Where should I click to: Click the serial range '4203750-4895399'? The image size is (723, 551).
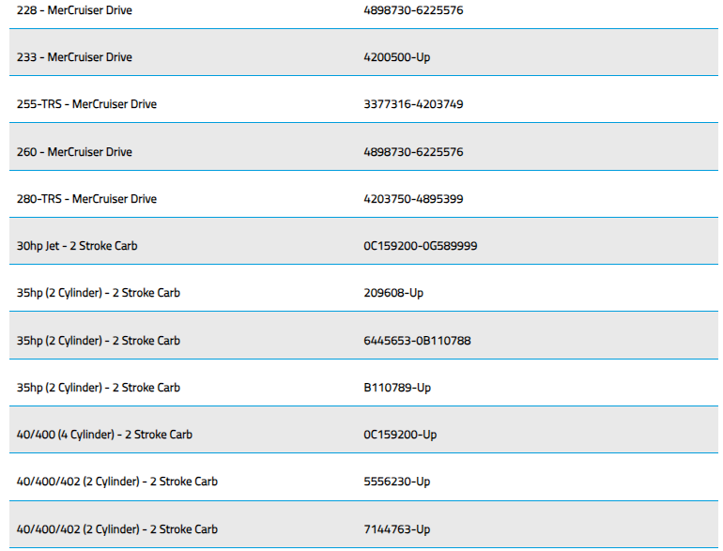(413, 199)
